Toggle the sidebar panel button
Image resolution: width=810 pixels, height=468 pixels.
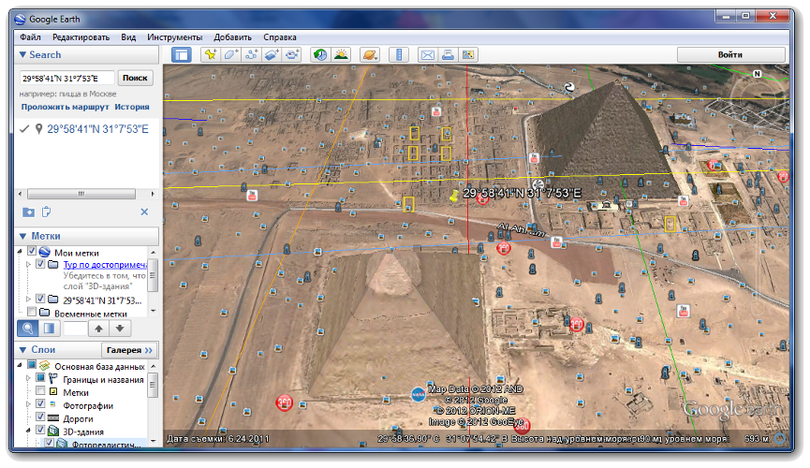coord(182,55)
